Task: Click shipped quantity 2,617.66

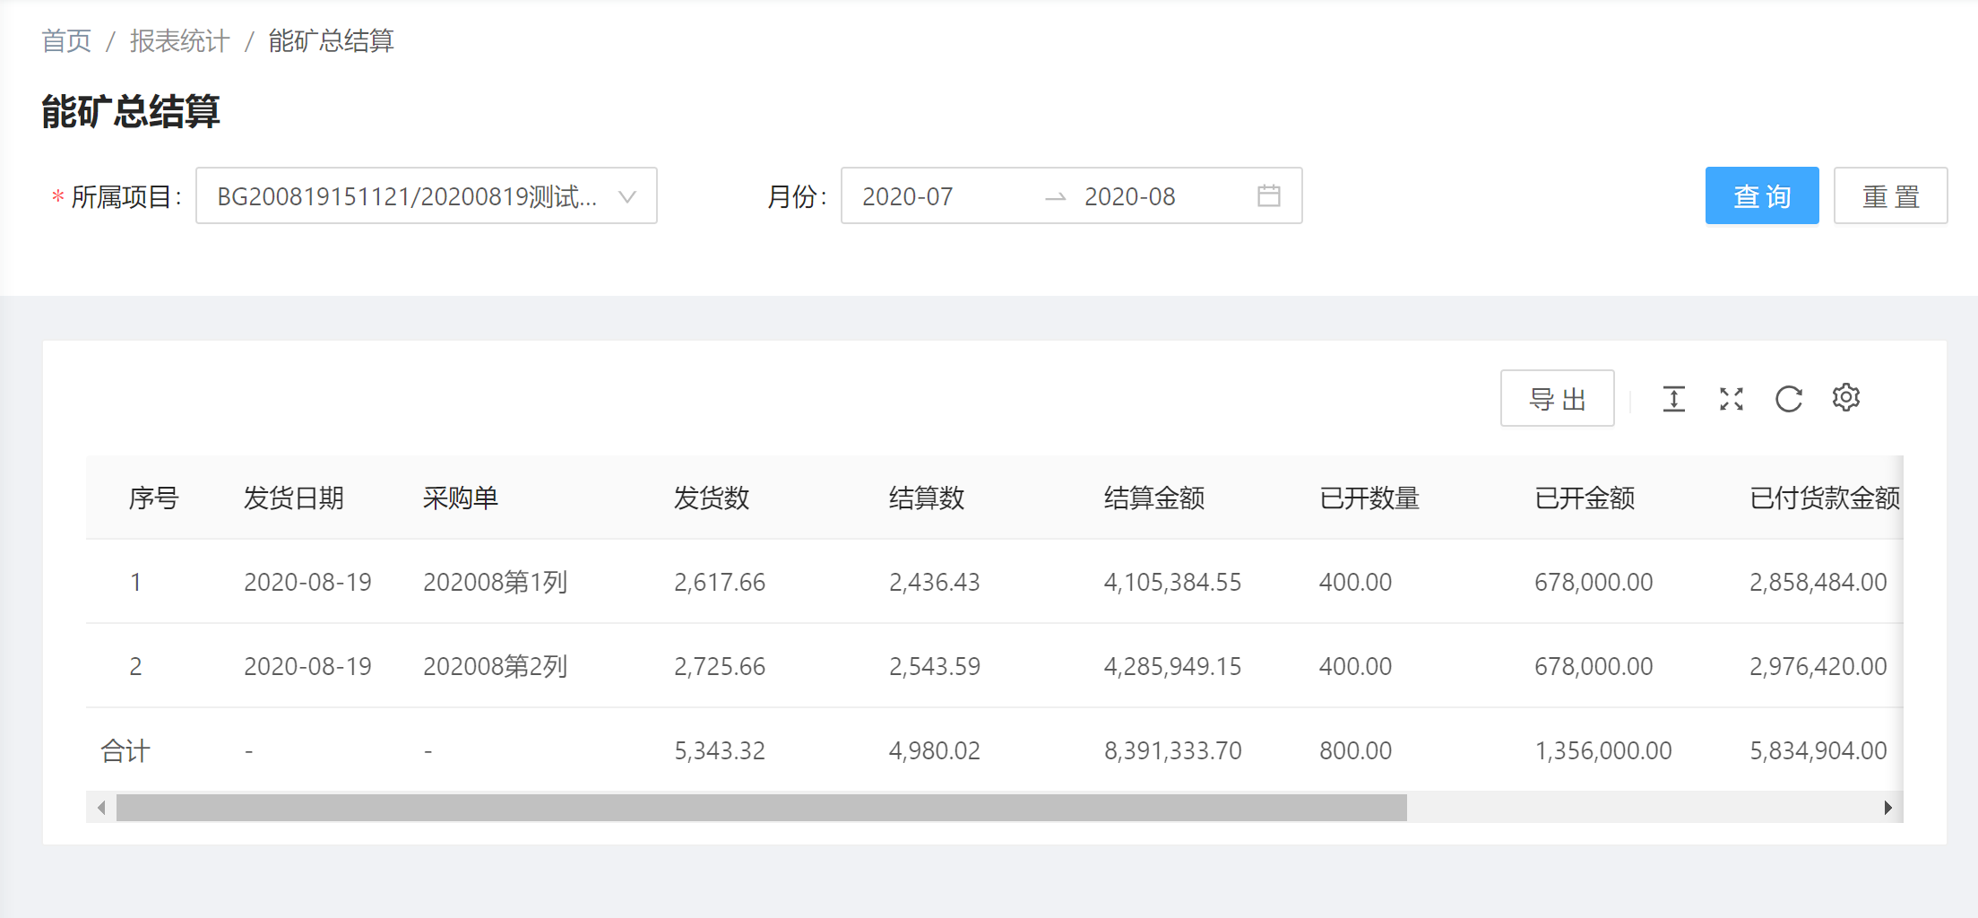Action: 720,582
